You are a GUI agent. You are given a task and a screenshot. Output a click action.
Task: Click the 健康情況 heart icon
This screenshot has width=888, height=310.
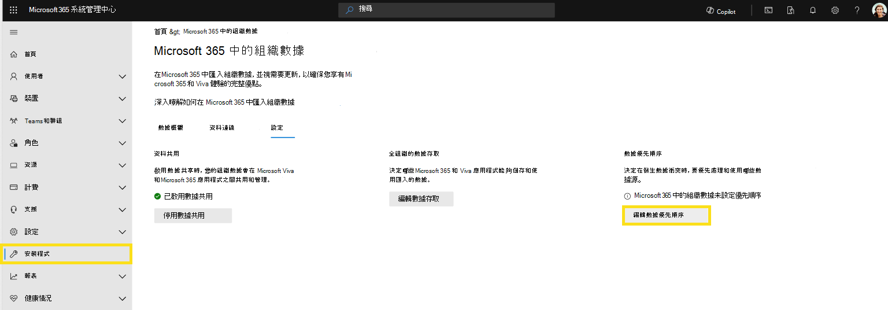coord(14,298)
